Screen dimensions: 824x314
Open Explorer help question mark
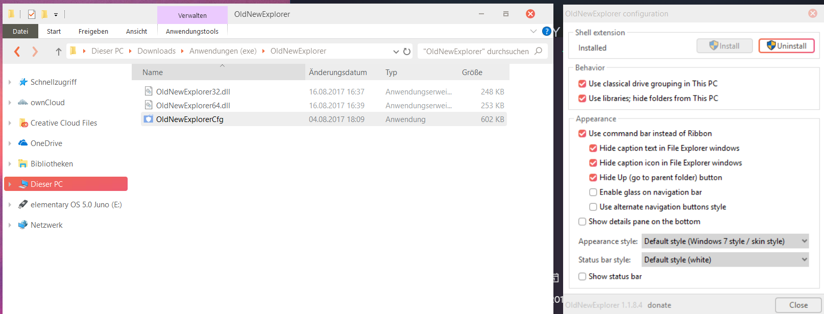point(546,31)
